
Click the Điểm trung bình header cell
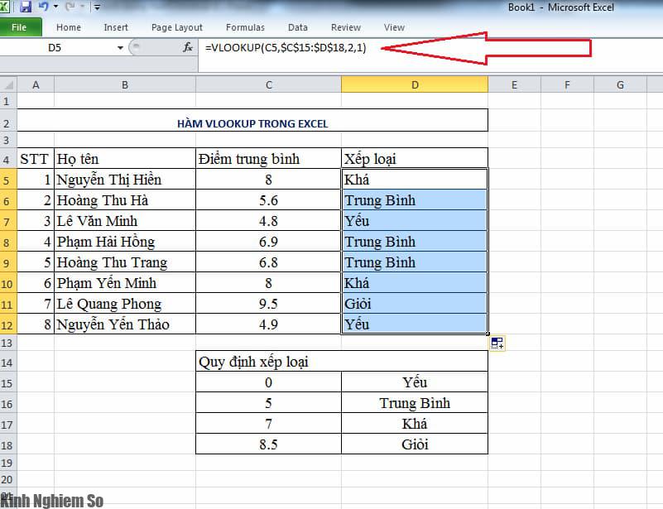click(x=268, y=159)
